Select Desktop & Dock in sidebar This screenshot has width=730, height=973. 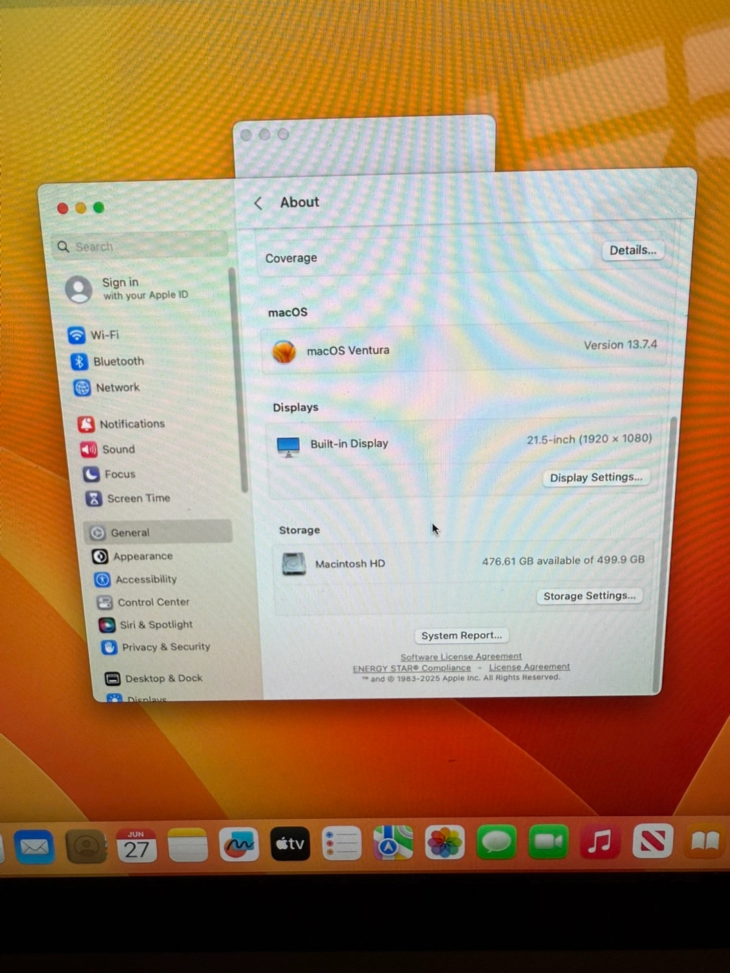[x=154, y=678]
